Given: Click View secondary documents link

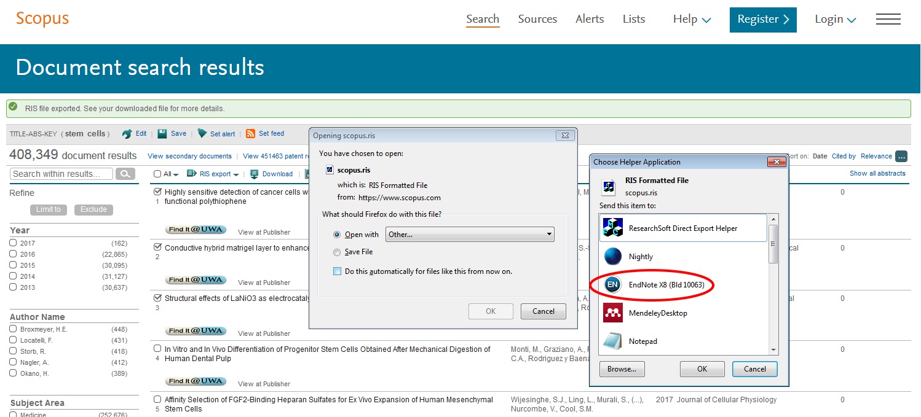Looking at the screenshot, I should click(189, 156).
